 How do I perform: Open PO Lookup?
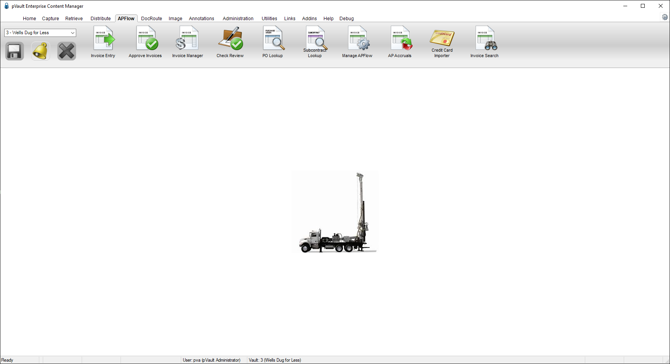[x=273, y=42]
